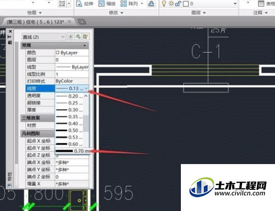Click the quick select icon

pyautogui.click(x=85, y=36)
